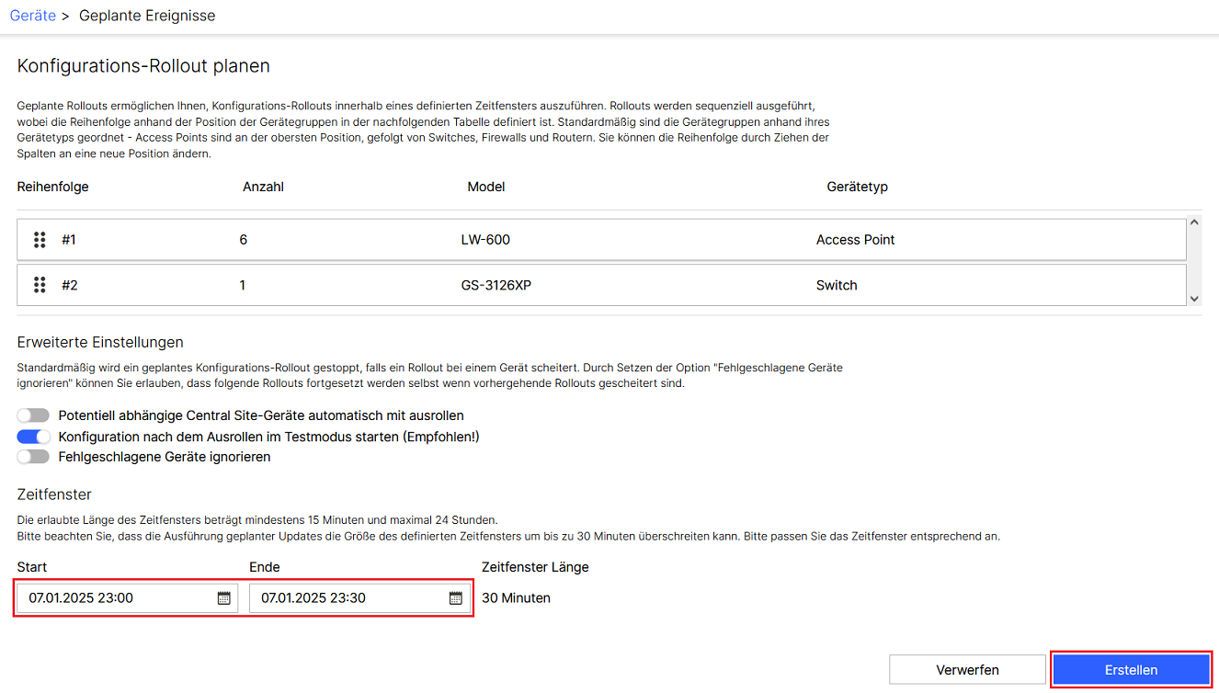Go back to Geräte via breadcrumb
The image size is (1219, 693).
33,16
